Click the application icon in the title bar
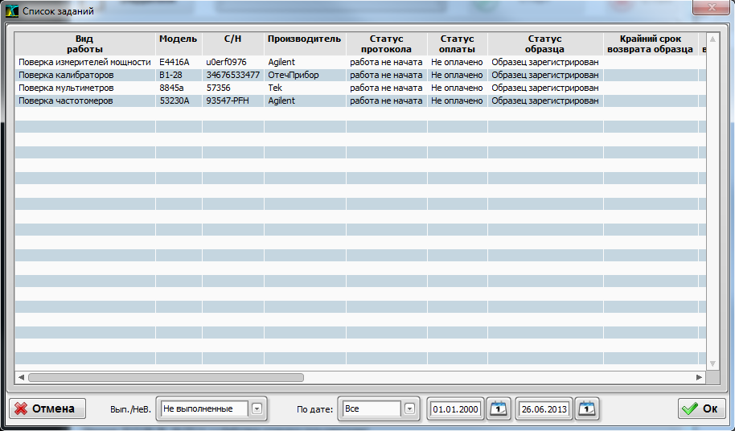The width and height of the screenshot is (735, 431). click(11, 10)
